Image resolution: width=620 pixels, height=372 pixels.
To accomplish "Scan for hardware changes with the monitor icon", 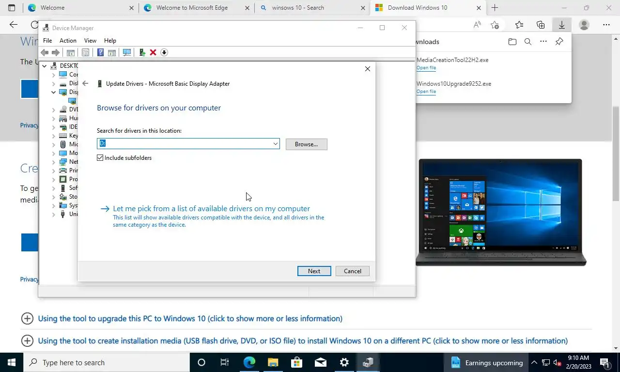I will (x=127, y=52).
